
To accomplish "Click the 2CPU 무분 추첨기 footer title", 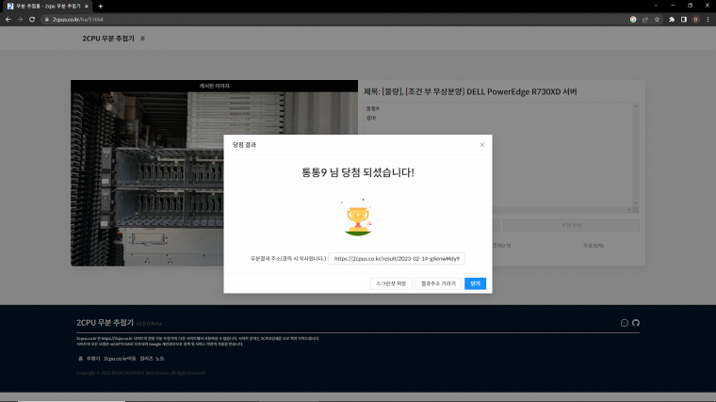I will click(105, 323).
